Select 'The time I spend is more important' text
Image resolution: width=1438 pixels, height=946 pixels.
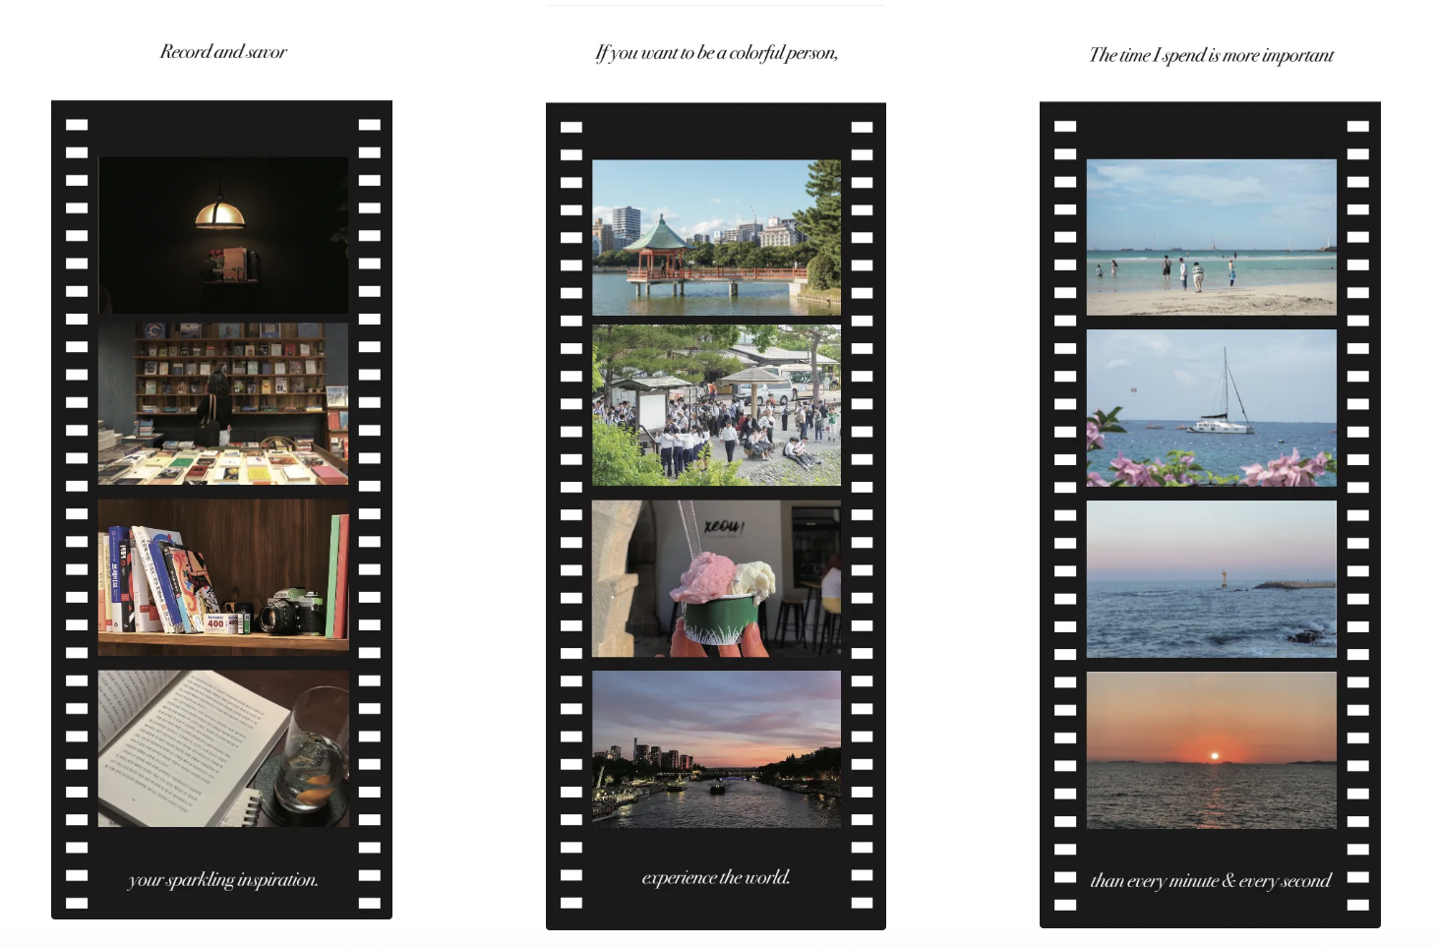[x=1211, y=55]
